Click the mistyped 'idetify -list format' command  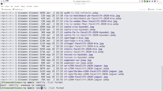[49, 83]
